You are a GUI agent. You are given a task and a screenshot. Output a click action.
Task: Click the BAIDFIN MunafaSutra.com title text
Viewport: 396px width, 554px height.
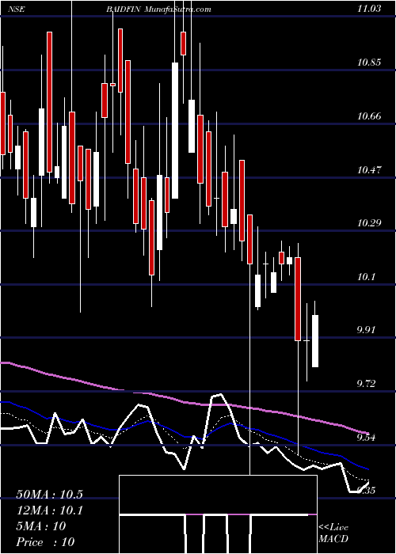[158, 9]
